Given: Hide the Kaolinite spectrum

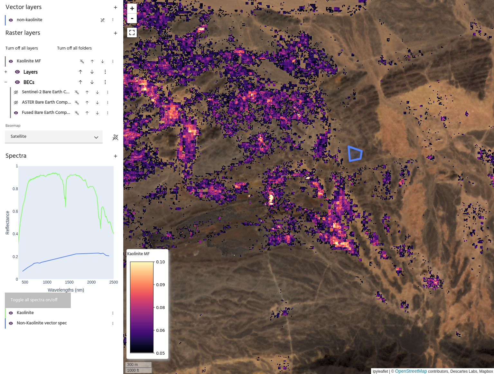Looking at the screenshot, I should pyautogui.click(x=11, y=313).
